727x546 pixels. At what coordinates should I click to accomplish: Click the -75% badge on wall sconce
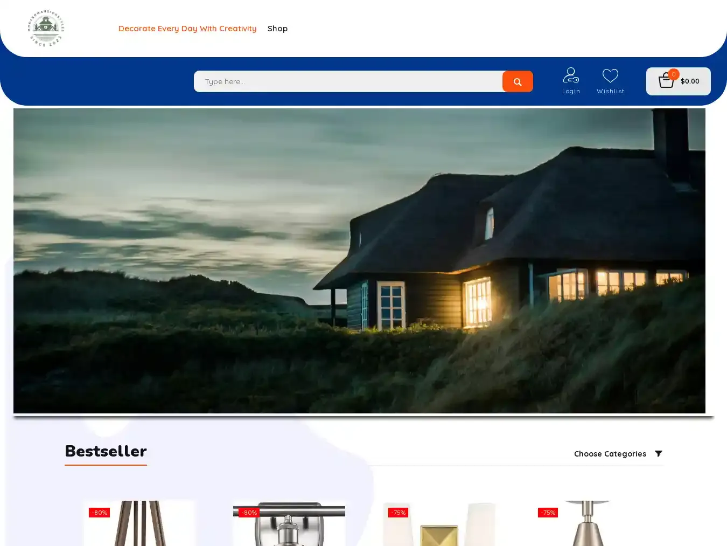coord(398,513)
